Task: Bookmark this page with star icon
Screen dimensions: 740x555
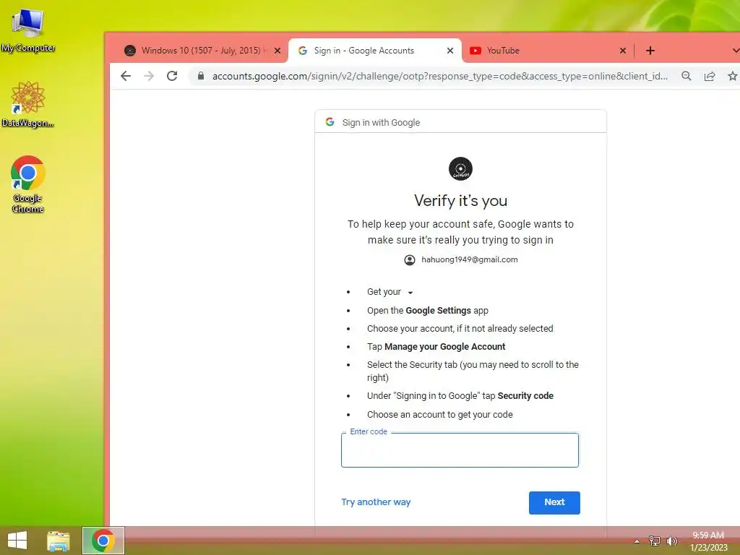Action: click(x=732, y=76)
